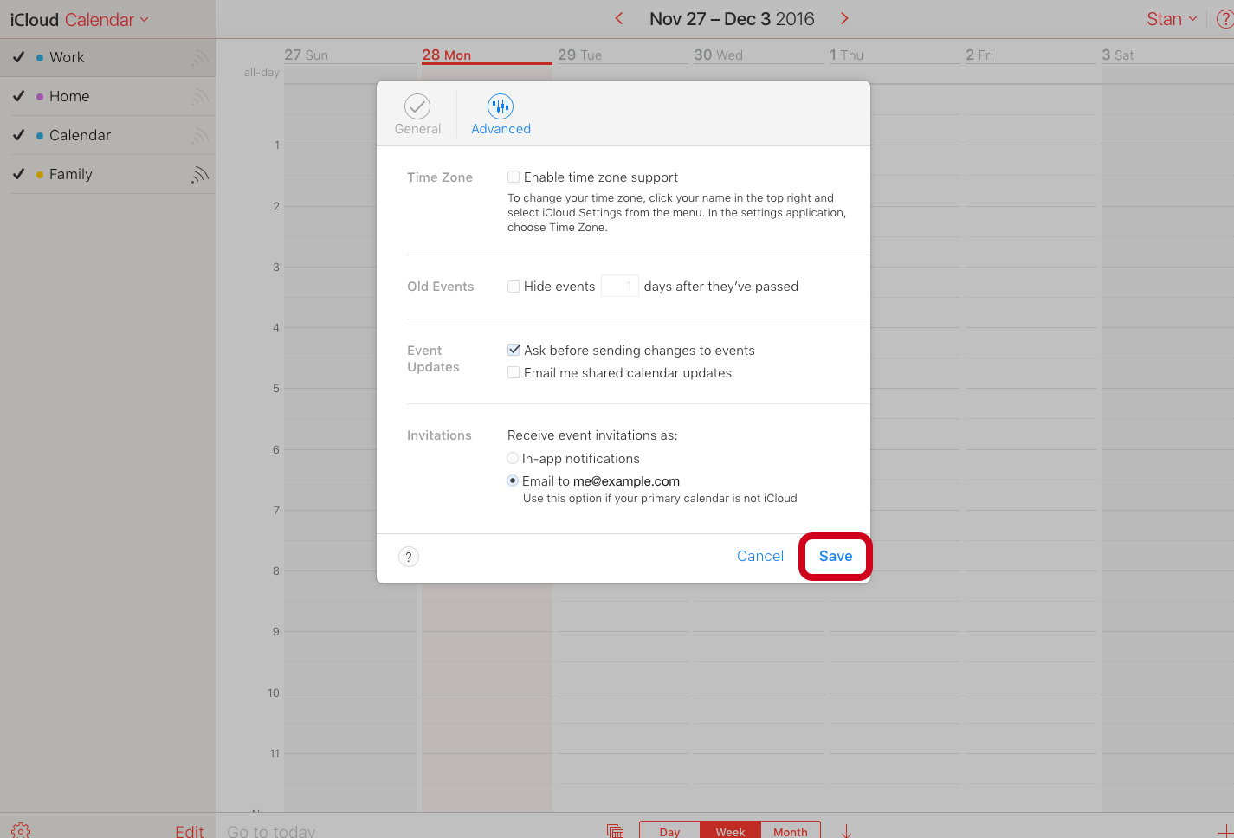
Task: Open the settings gear menu
Action: (x=19, y=828)
